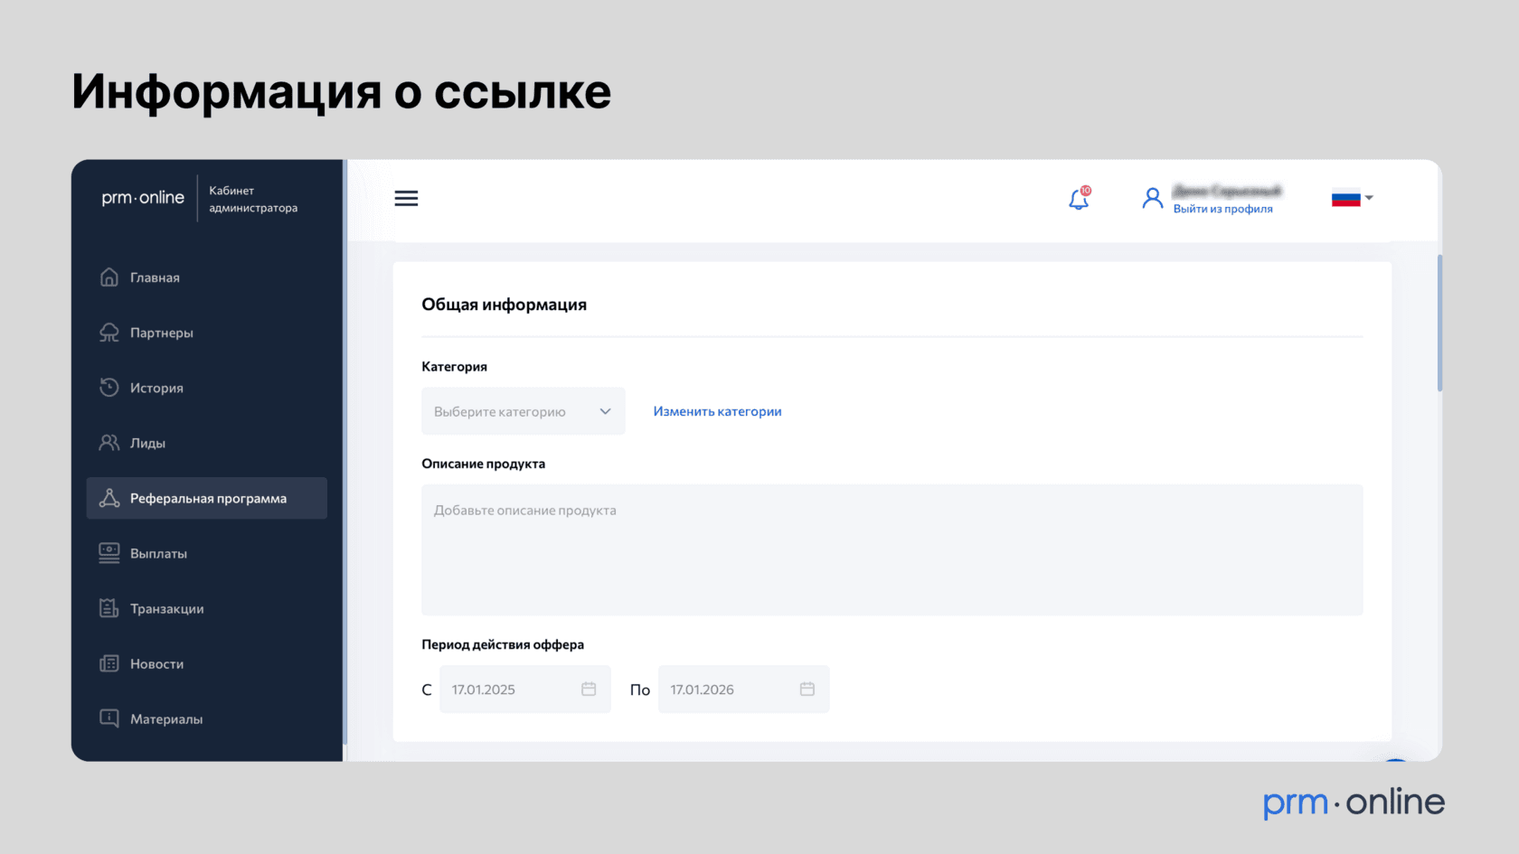Click the Лиды leads icon
The image size is (1519, 854).
(x=108, y=443)
